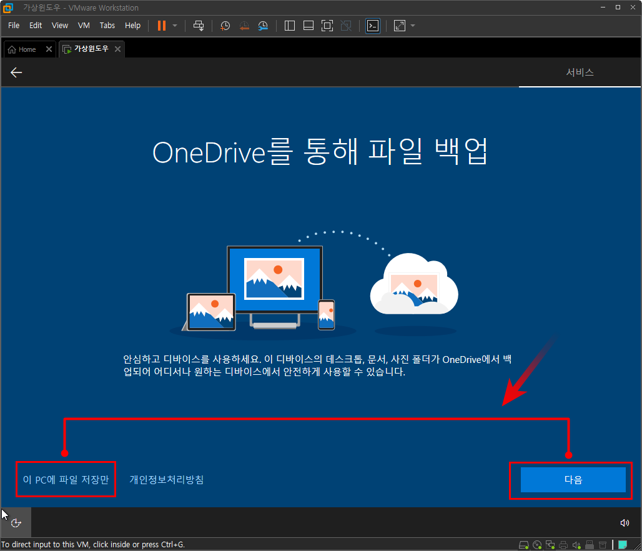642x551 pixels.
Task: Revert VM to previous snapshot icon
Action: (x=244, y=26)
